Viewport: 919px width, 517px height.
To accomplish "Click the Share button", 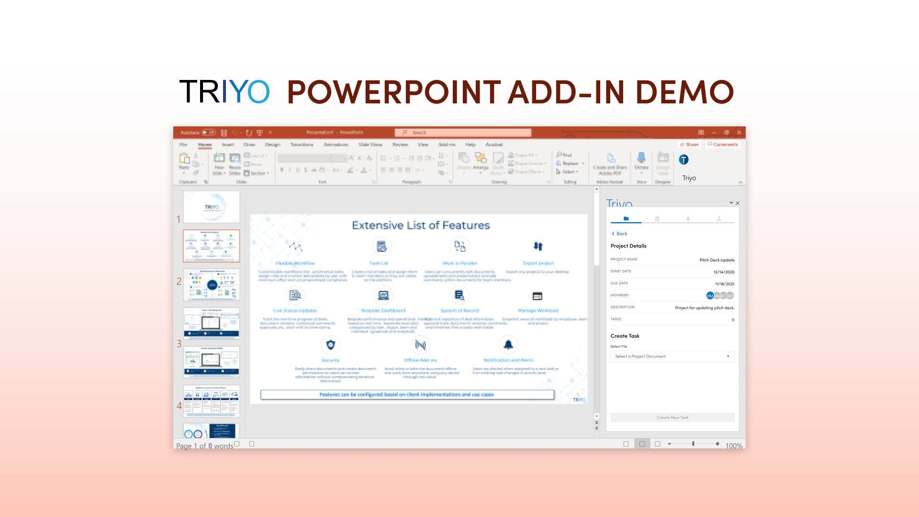I will click(690, 144).
